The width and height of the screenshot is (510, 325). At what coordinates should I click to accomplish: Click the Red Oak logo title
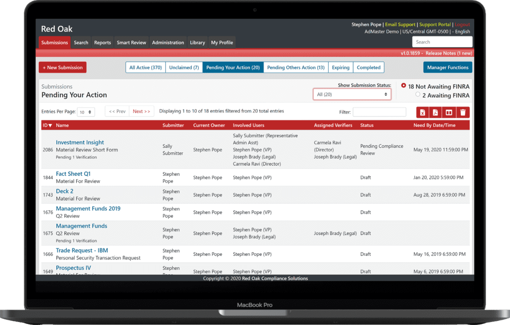pyautogui.click(x=57, y=29)
